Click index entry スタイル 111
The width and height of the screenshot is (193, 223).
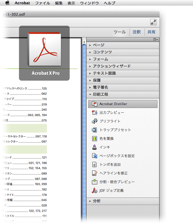click(24, 216)
